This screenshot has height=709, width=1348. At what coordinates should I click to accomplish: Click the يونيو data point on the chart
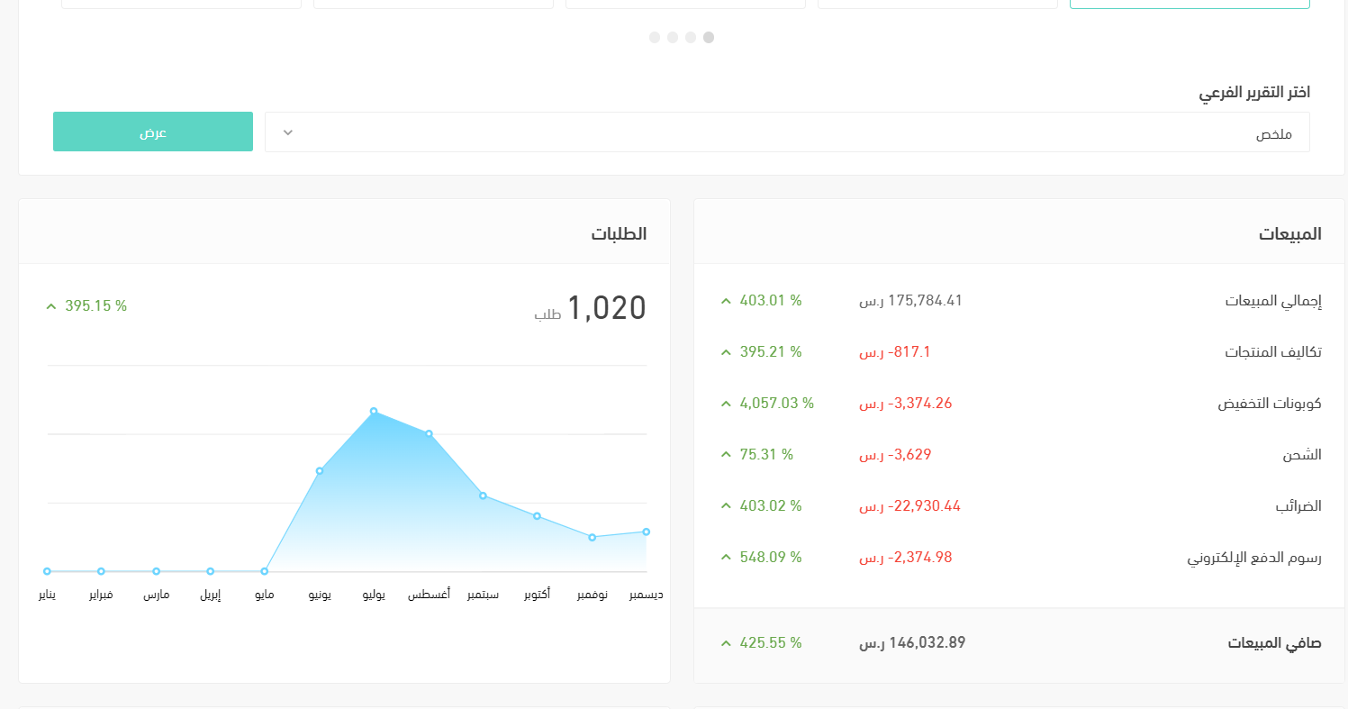pos(320,471)
